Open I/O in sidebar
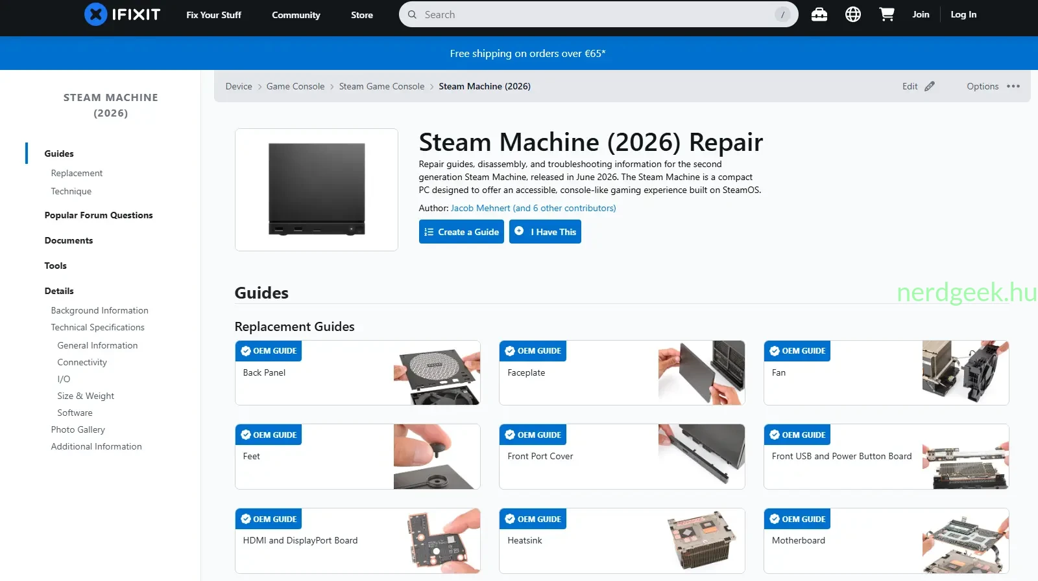 click(x=64, y=379)
